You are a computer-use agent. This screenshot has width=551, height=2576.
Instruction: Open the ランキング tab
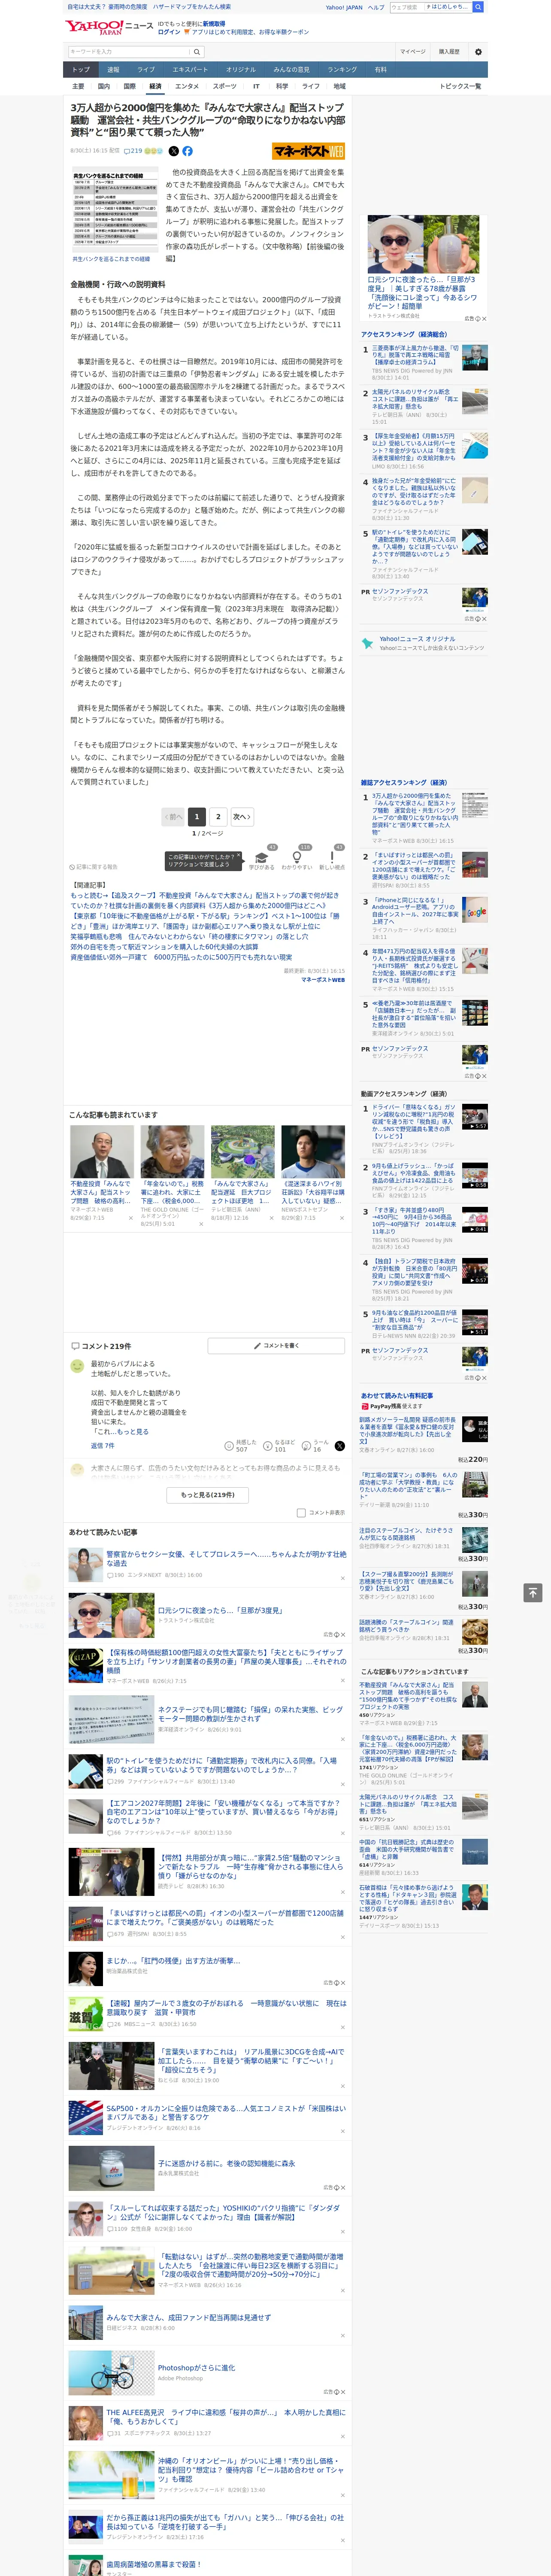[343, 70]
